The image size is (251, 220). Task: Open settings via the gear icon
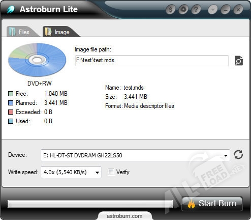click(x=183, y=10)
